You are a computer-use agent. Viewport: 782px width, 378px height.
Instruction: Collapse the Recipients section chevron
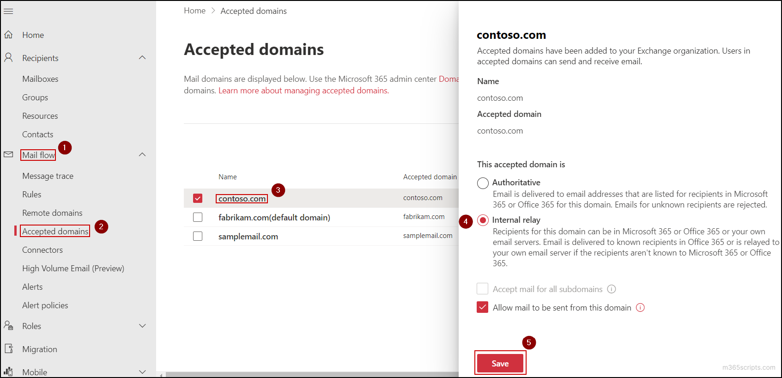pyautogui.click(x=142, y=58)
